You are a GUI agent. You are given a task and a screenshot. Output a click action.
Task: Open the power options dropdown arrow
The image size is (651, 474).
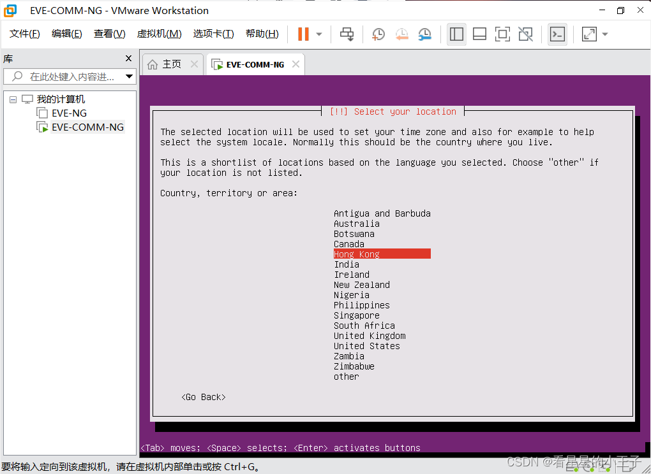pos(319,34)
